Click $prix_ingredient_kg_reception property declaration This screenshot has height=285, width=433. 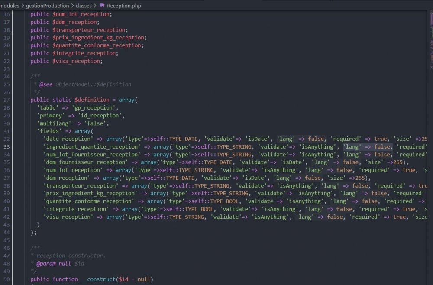[99, 38]
